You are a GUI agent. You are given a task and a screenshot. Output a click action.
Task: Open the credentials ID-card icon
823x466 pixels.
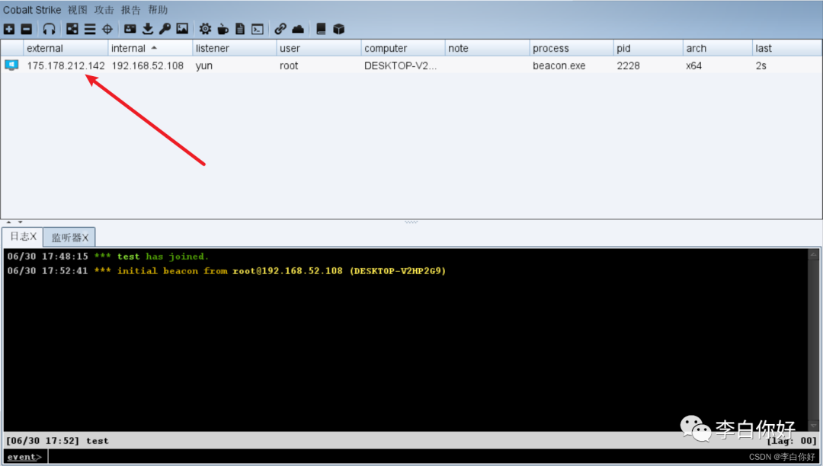[x=130, y=29]
